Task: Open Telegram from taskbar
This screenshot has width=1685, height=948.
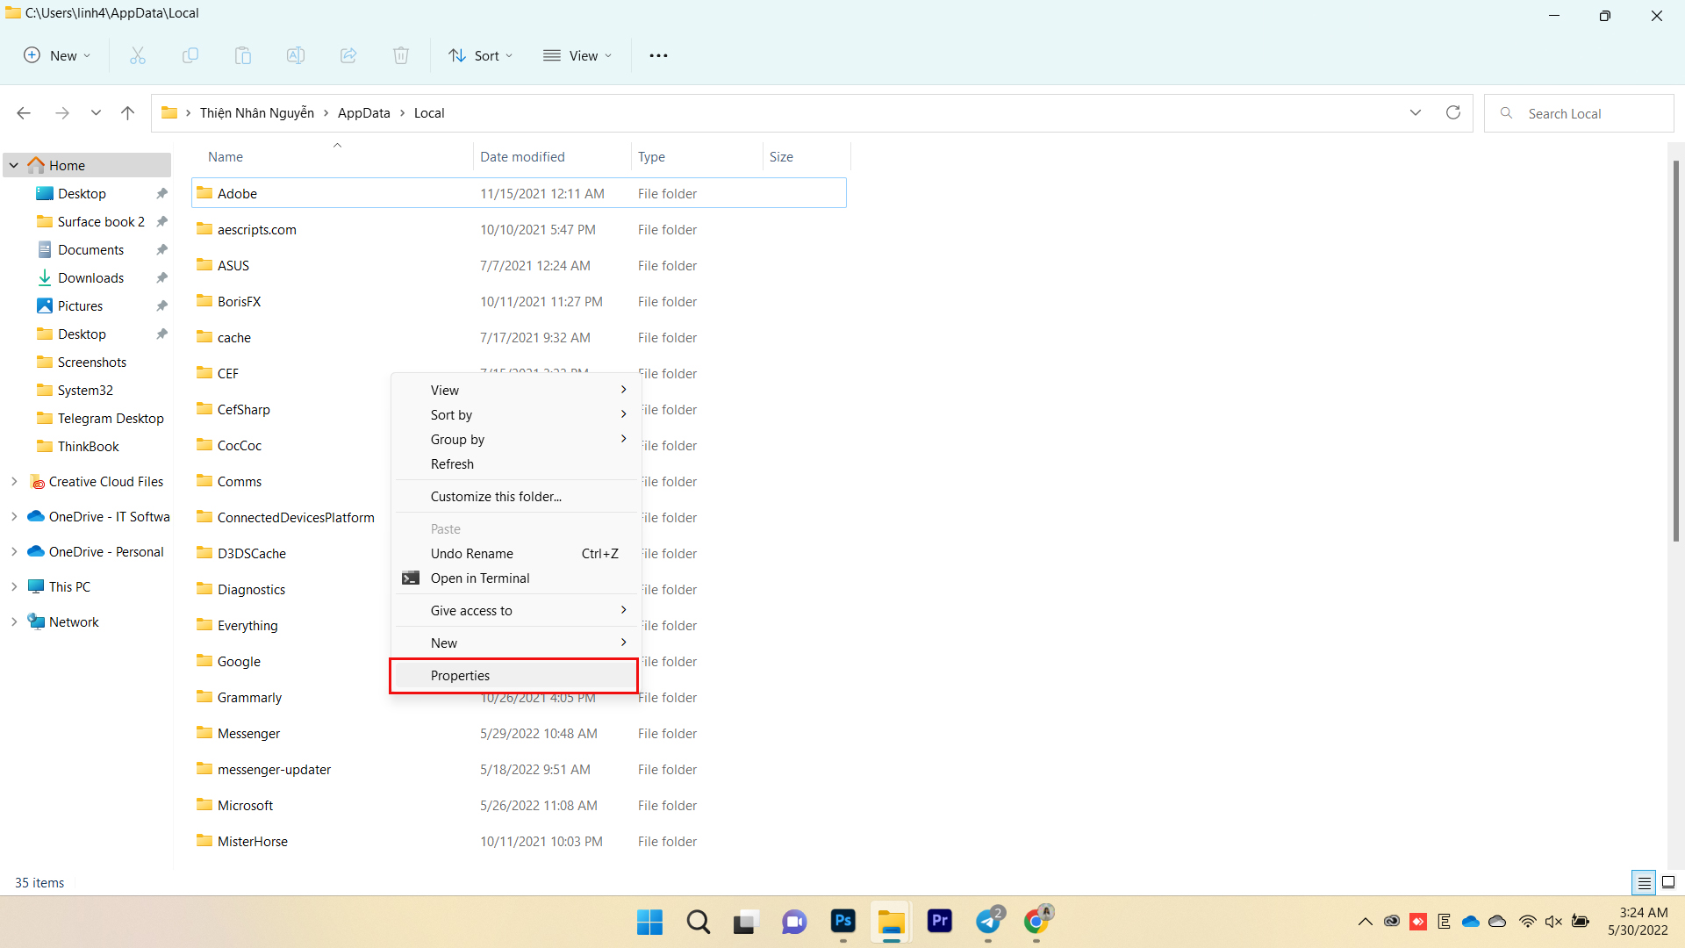Action: [989, 922]
